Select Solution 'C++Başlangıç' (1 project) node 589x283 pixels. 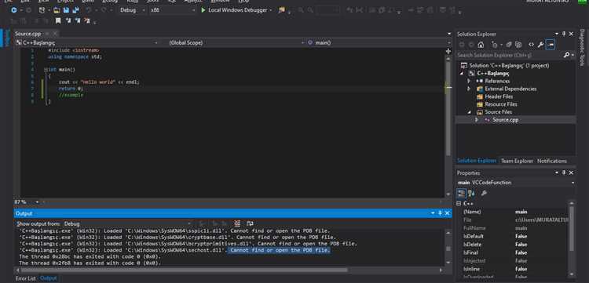[505, 66]
